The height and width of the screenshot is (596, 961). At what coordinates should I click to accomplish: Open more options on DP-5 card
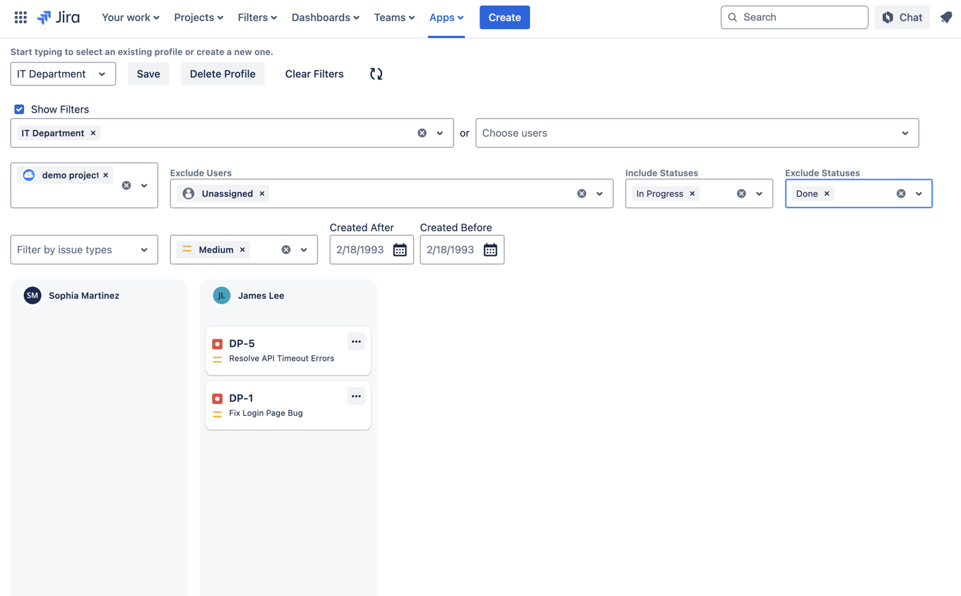click(x=356, y=342)
